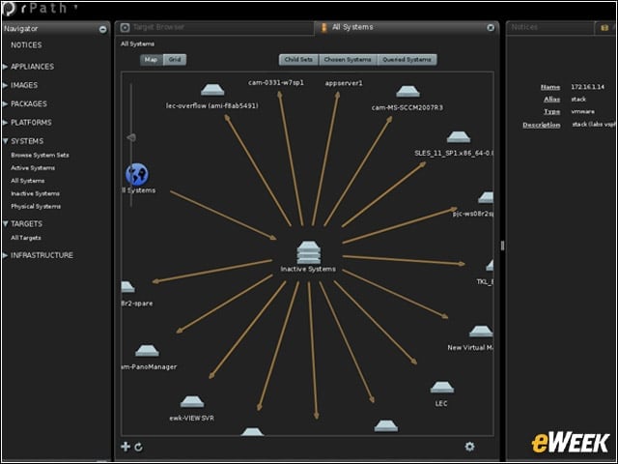Click the LEC system icon
This screenshot has width=618, height=464.
tap(442, 387)
